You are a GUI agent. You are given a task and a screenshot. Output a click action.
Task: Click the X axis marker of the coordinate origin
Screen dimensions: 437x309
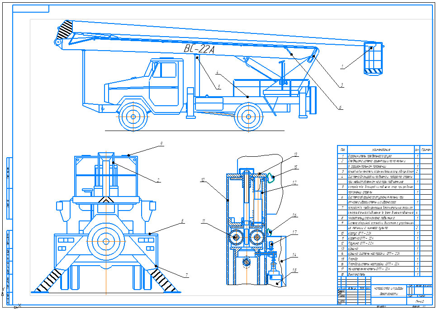(x=19, y=305)
